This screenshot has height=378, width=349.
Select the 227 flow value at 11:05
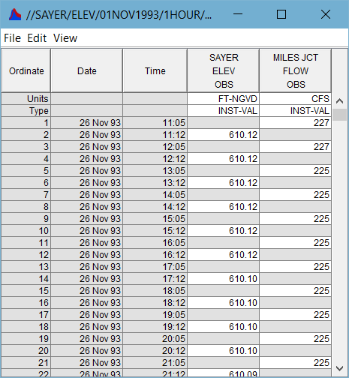296,123
